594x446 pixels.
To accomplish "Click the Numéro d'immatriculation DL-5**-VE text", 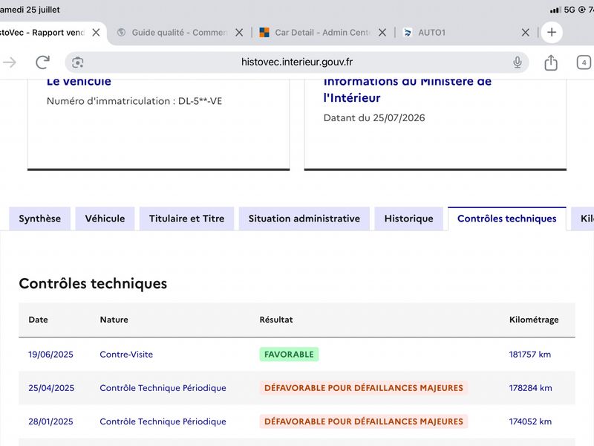I will point(134,101).
